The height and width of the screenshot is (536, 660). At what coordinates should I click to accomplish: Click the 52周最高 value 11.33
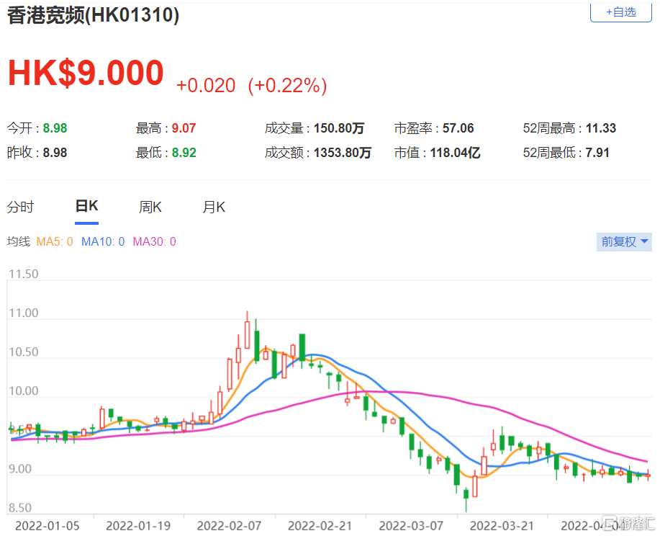(601, 128)
